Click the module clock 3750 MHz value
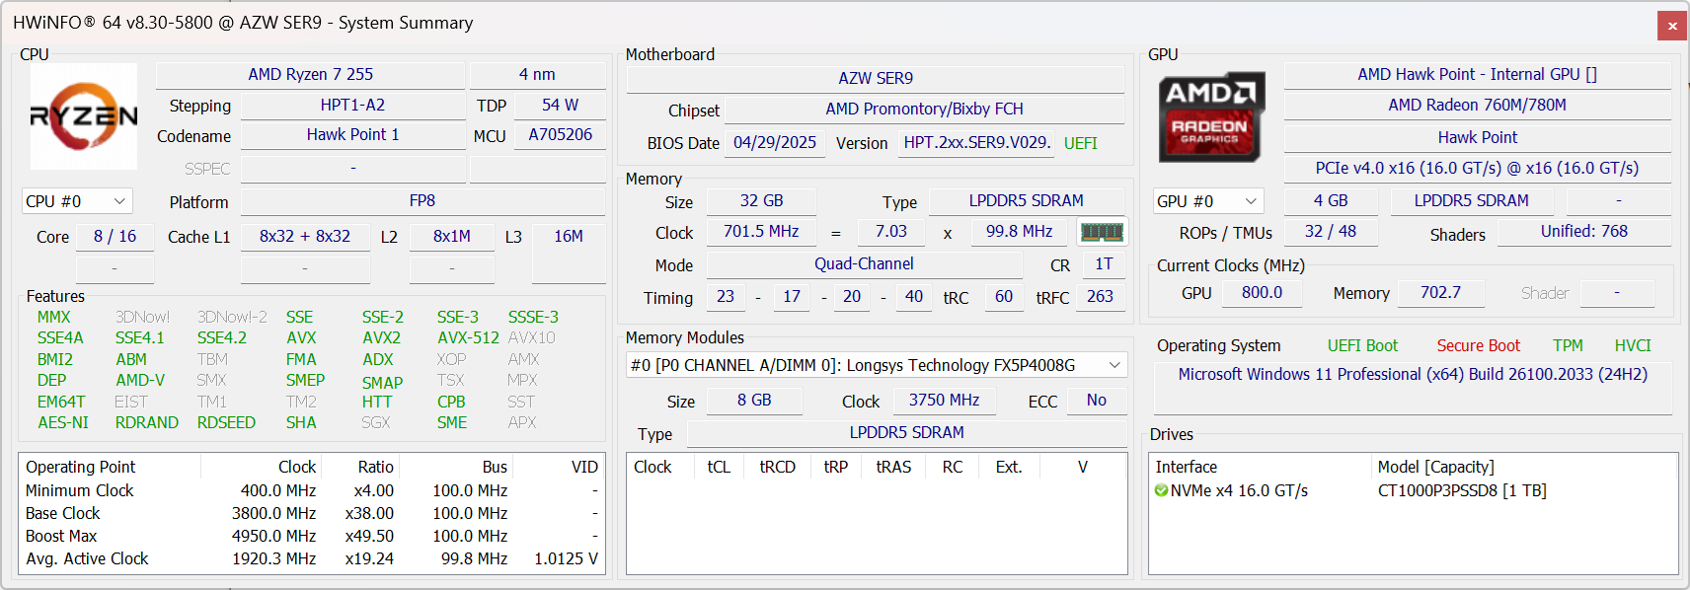This screenshot has width=1690, height=590. click(x=944, y=401)
